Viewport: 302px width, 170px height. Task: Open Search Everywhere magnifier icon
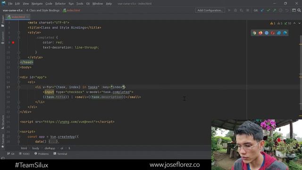[x=299, y=10]
